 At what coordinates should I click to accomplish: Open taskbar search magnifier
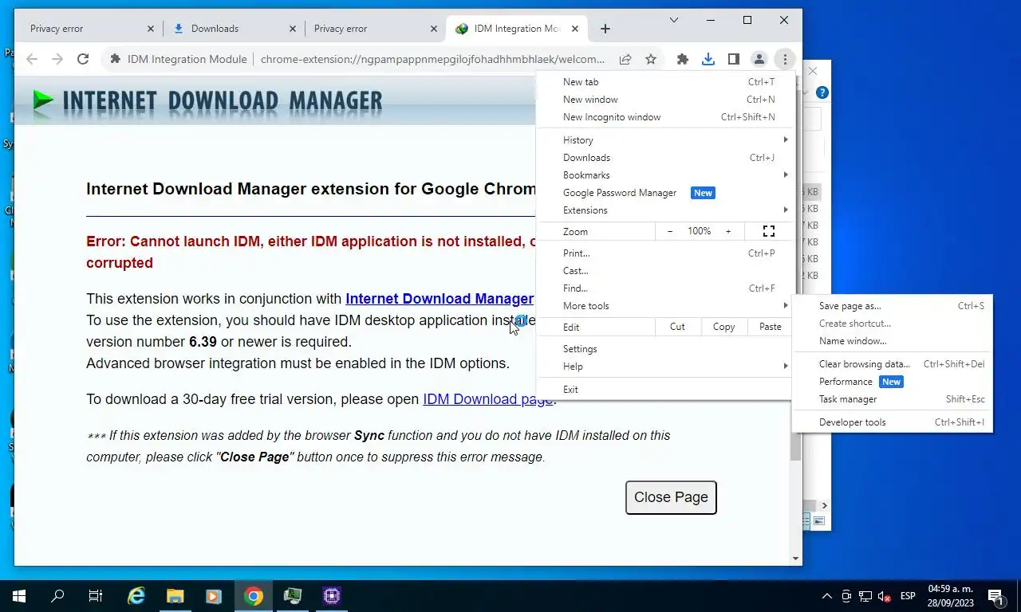[x=57, y=596]
